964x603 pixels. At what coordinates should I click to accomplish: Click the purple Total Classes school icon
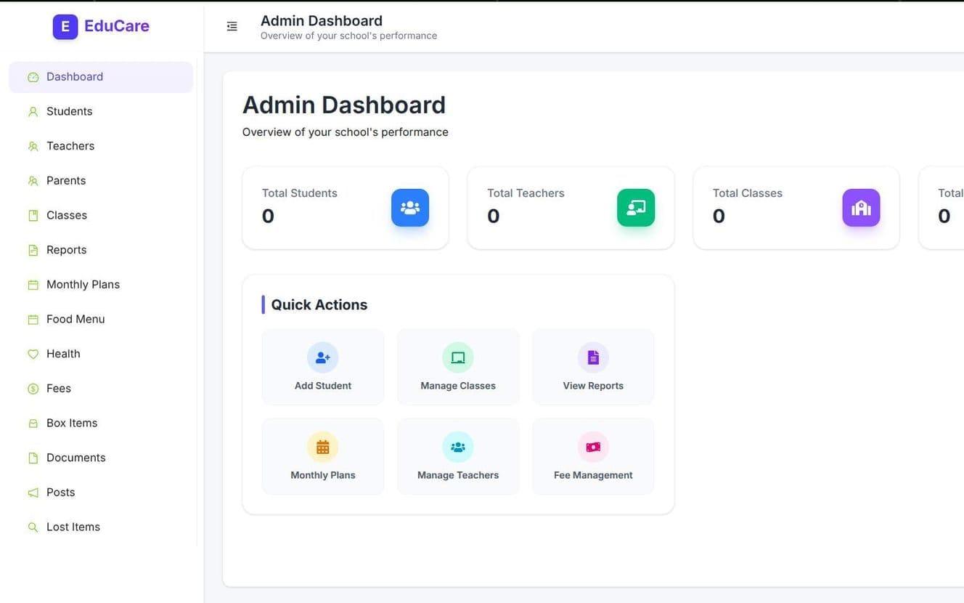pyautogui.click(x=861, y=208)
